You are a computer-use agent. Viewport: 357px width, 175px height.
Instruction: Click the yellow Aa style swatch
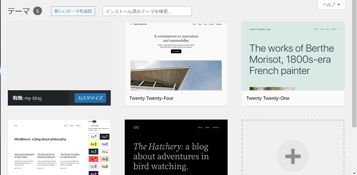coord(93,144)
